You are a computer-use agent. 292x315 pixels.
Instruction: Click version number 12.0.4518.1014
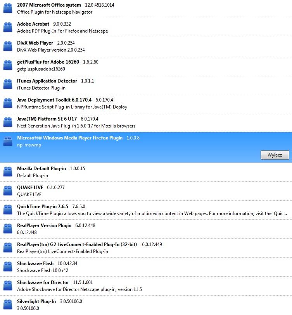click(100, 5)
